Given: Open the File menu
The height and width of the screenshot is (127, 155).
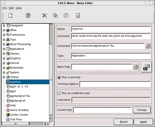Looking at the screenshot, I should [x=5, y=8].
